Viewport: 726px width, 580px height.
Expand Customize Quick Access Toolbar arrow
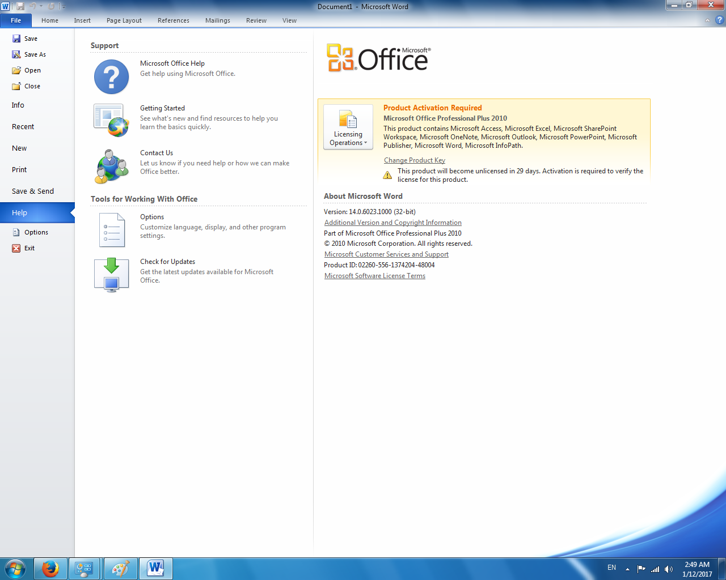pos(64,7)
